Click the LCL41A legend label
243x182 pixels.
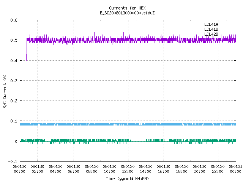[x=211, y=24]
